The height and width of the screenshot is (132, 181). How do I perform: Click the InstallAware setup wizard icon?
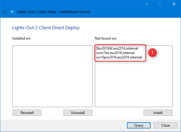click(13, 12)
